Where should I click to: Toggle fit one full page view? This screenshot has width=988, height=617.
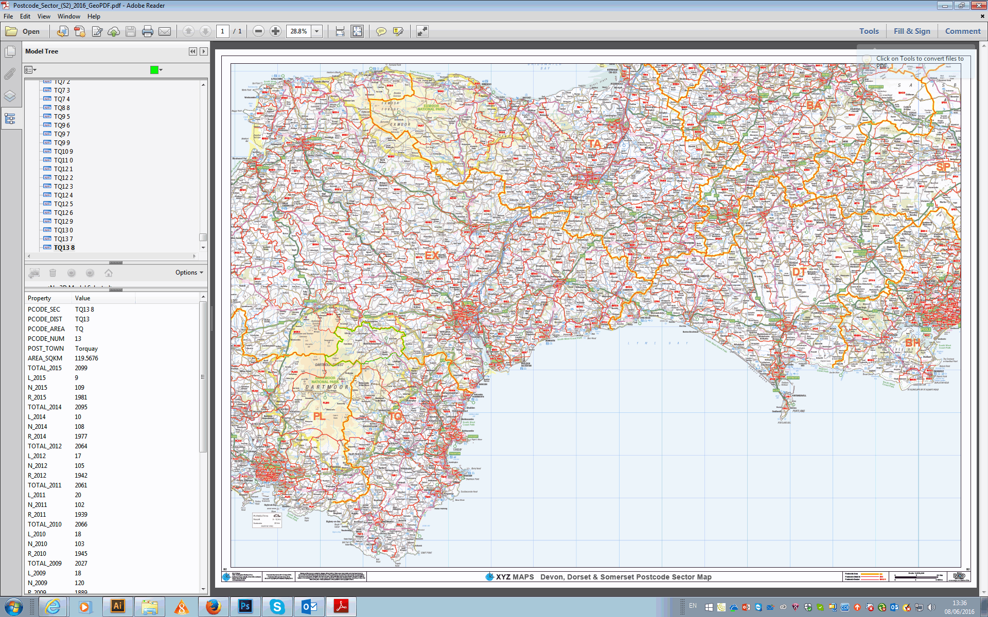357,31
